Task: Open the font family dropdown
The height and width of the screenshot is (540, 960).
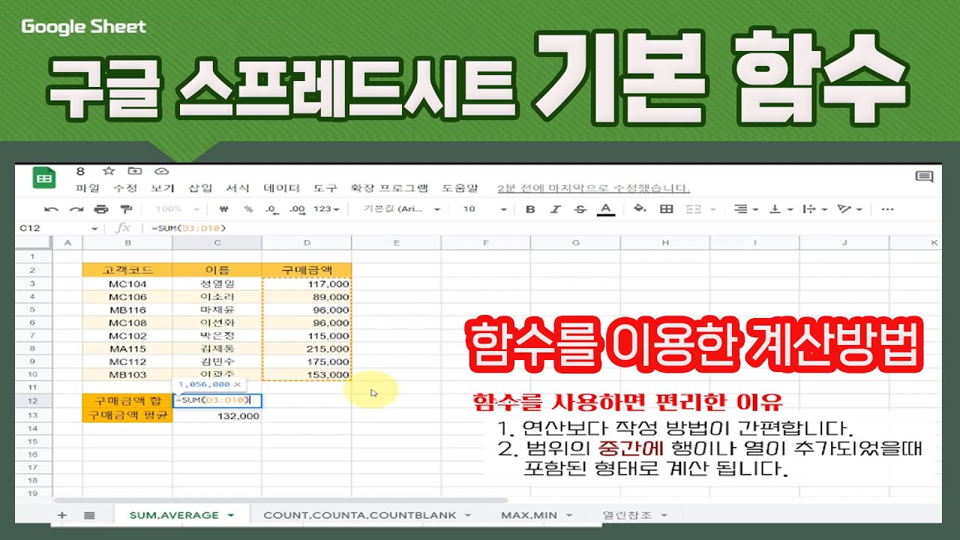Action: (x=402, y=209)
